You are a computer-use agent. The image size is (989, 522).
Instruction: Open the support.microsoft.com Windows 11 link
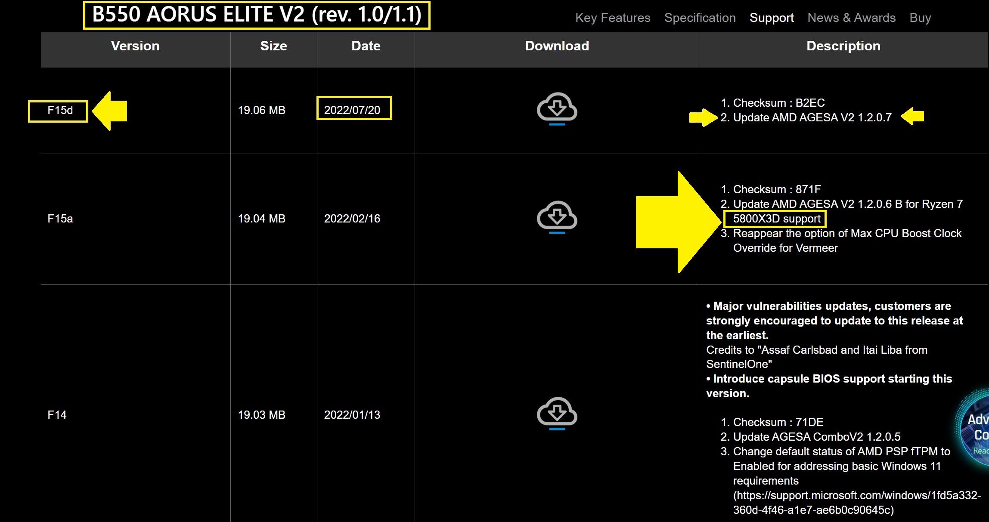(857, 503)
